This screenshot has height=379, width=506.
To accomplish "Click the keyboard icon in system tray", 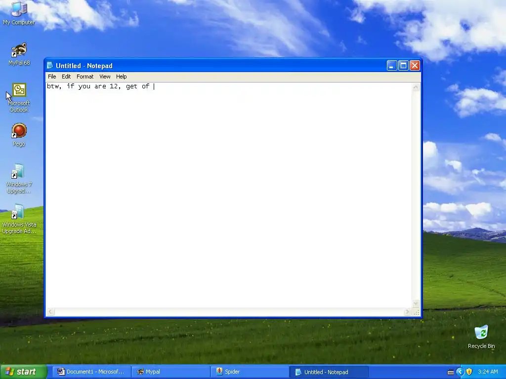I will 451,372.
